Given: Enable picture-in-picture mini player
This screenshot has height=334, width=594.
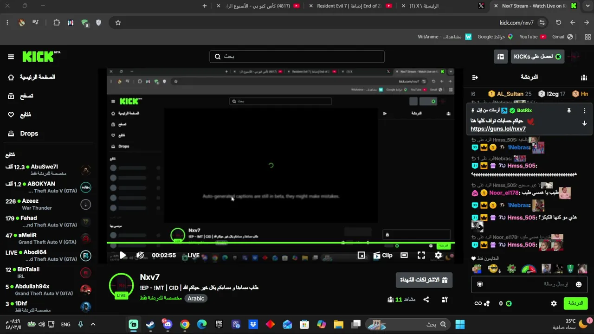Looking at the screenshot, I should click(x=361, y=255).
